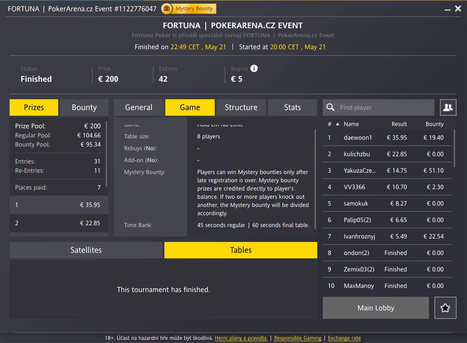Image resolution: width=467 pixels, height=343 pixels.
Task: Add tournament to favorites with star
Action: [445, 308]
